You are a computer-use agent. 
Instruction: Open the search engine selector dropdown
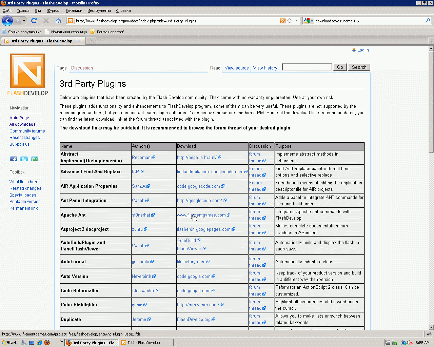pos(309,21)
